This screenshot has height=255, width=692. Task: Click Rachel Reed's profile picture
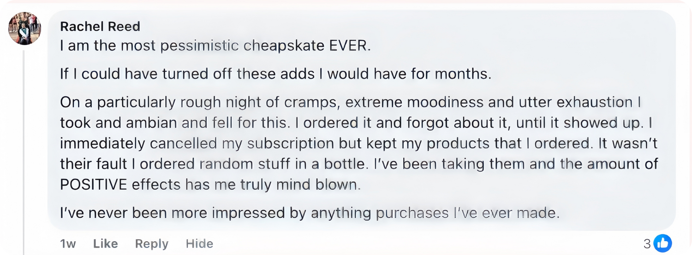tap(24, 28)
